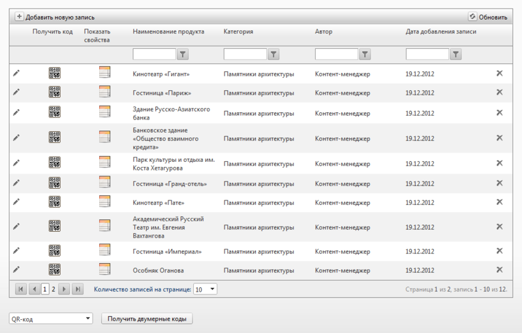The width and height of the screenshot is (522, 333).
Task: Edit «Общество взаимного кредита» record
Action: (16, 138)
